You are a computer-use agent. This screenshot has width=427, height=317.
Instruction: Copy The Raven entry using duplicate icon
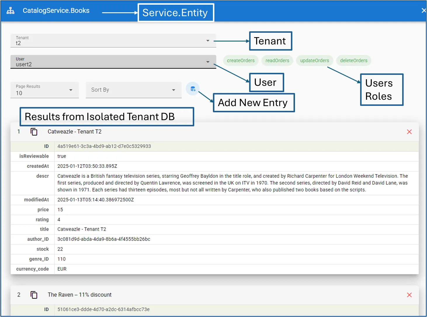pos(34,295)
